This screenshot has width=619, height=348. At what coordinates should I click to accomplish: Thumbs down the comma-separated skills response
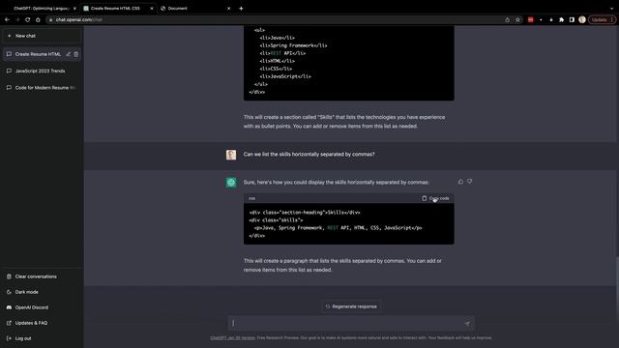tap(469, 182)
